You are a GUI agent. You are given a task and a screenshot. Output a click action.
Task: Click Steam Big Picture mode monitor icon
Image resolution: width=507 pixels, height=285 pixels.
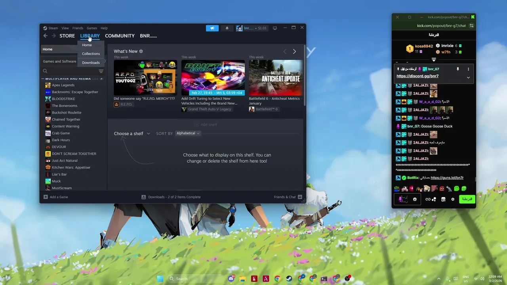click(275, 28)
